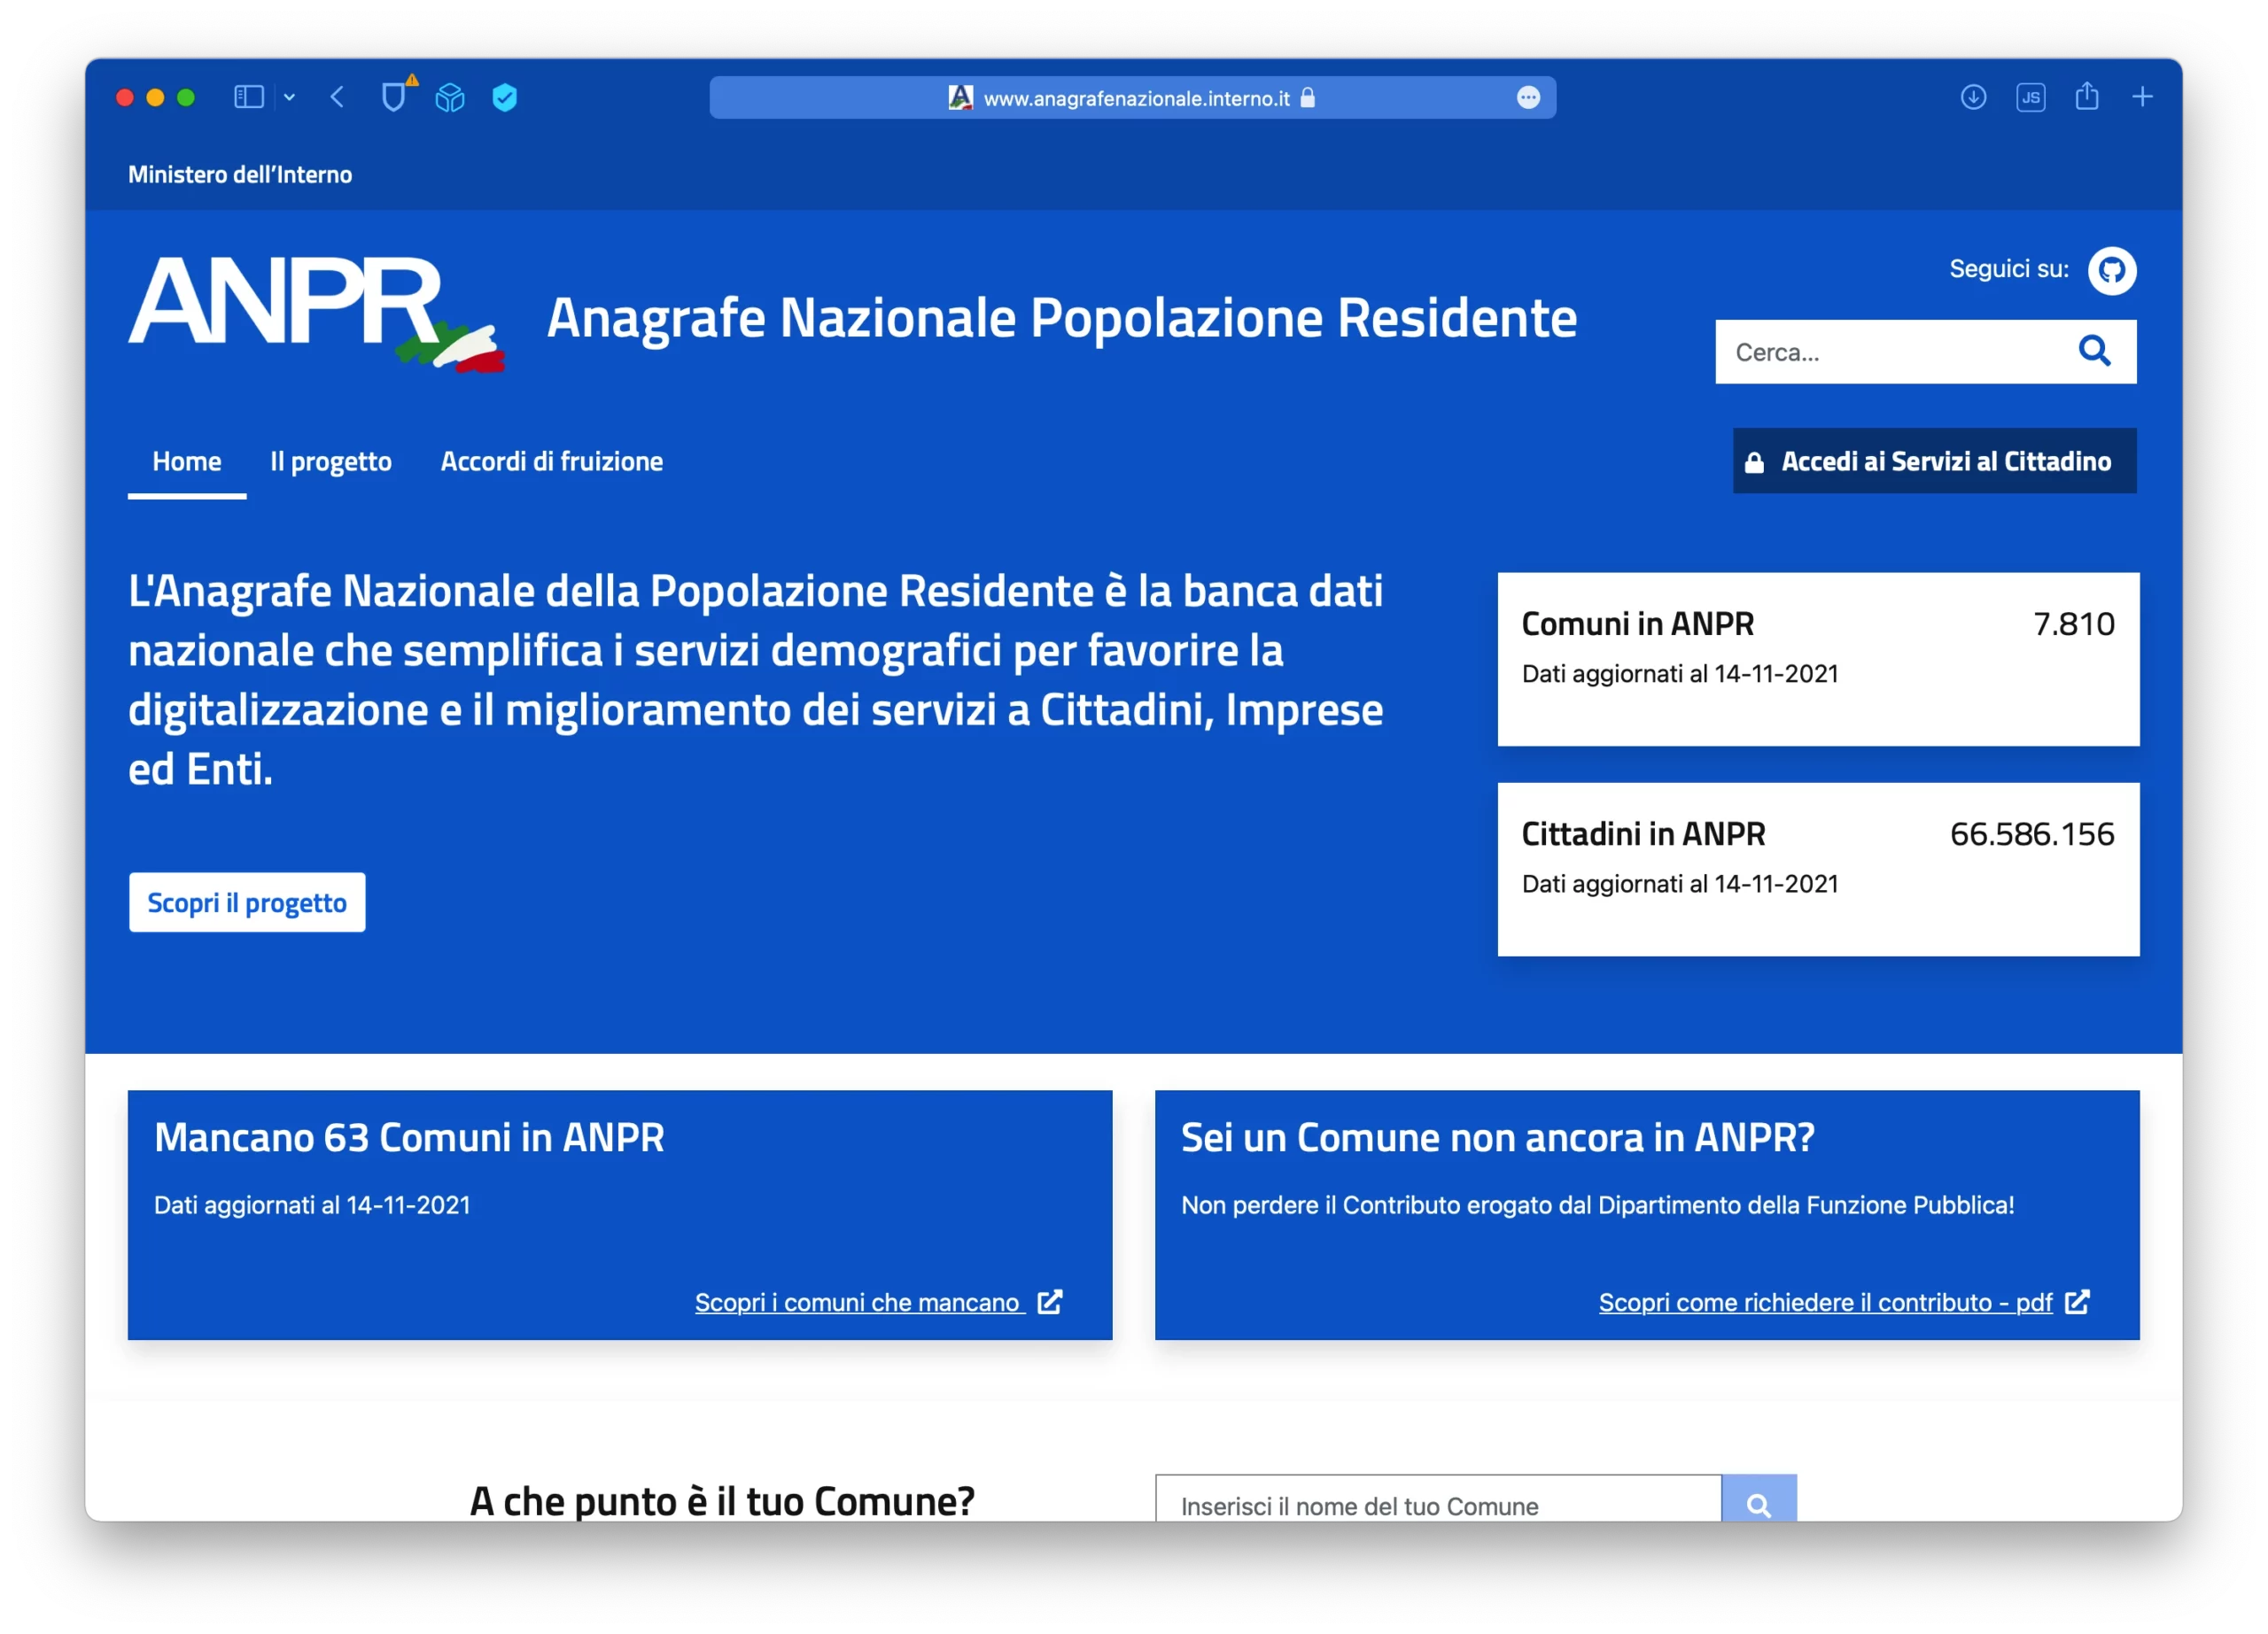Image resolution: width=2268 pixels, height=1634 pixels.
Task: Open the Bitwarden shield extension icon
Action: [x=396, y=96]
